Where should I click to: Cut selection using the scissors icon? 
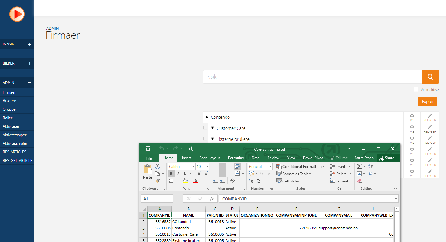click(x=158, y=166)
